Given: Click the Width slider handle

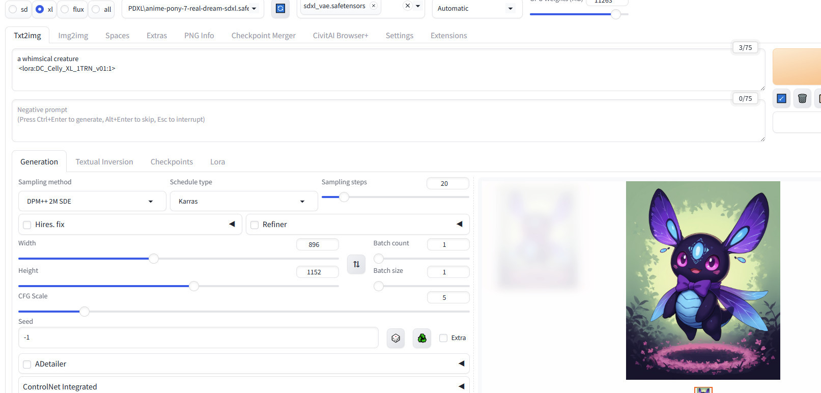Looking at the screenshot, I should pos(154,259).
